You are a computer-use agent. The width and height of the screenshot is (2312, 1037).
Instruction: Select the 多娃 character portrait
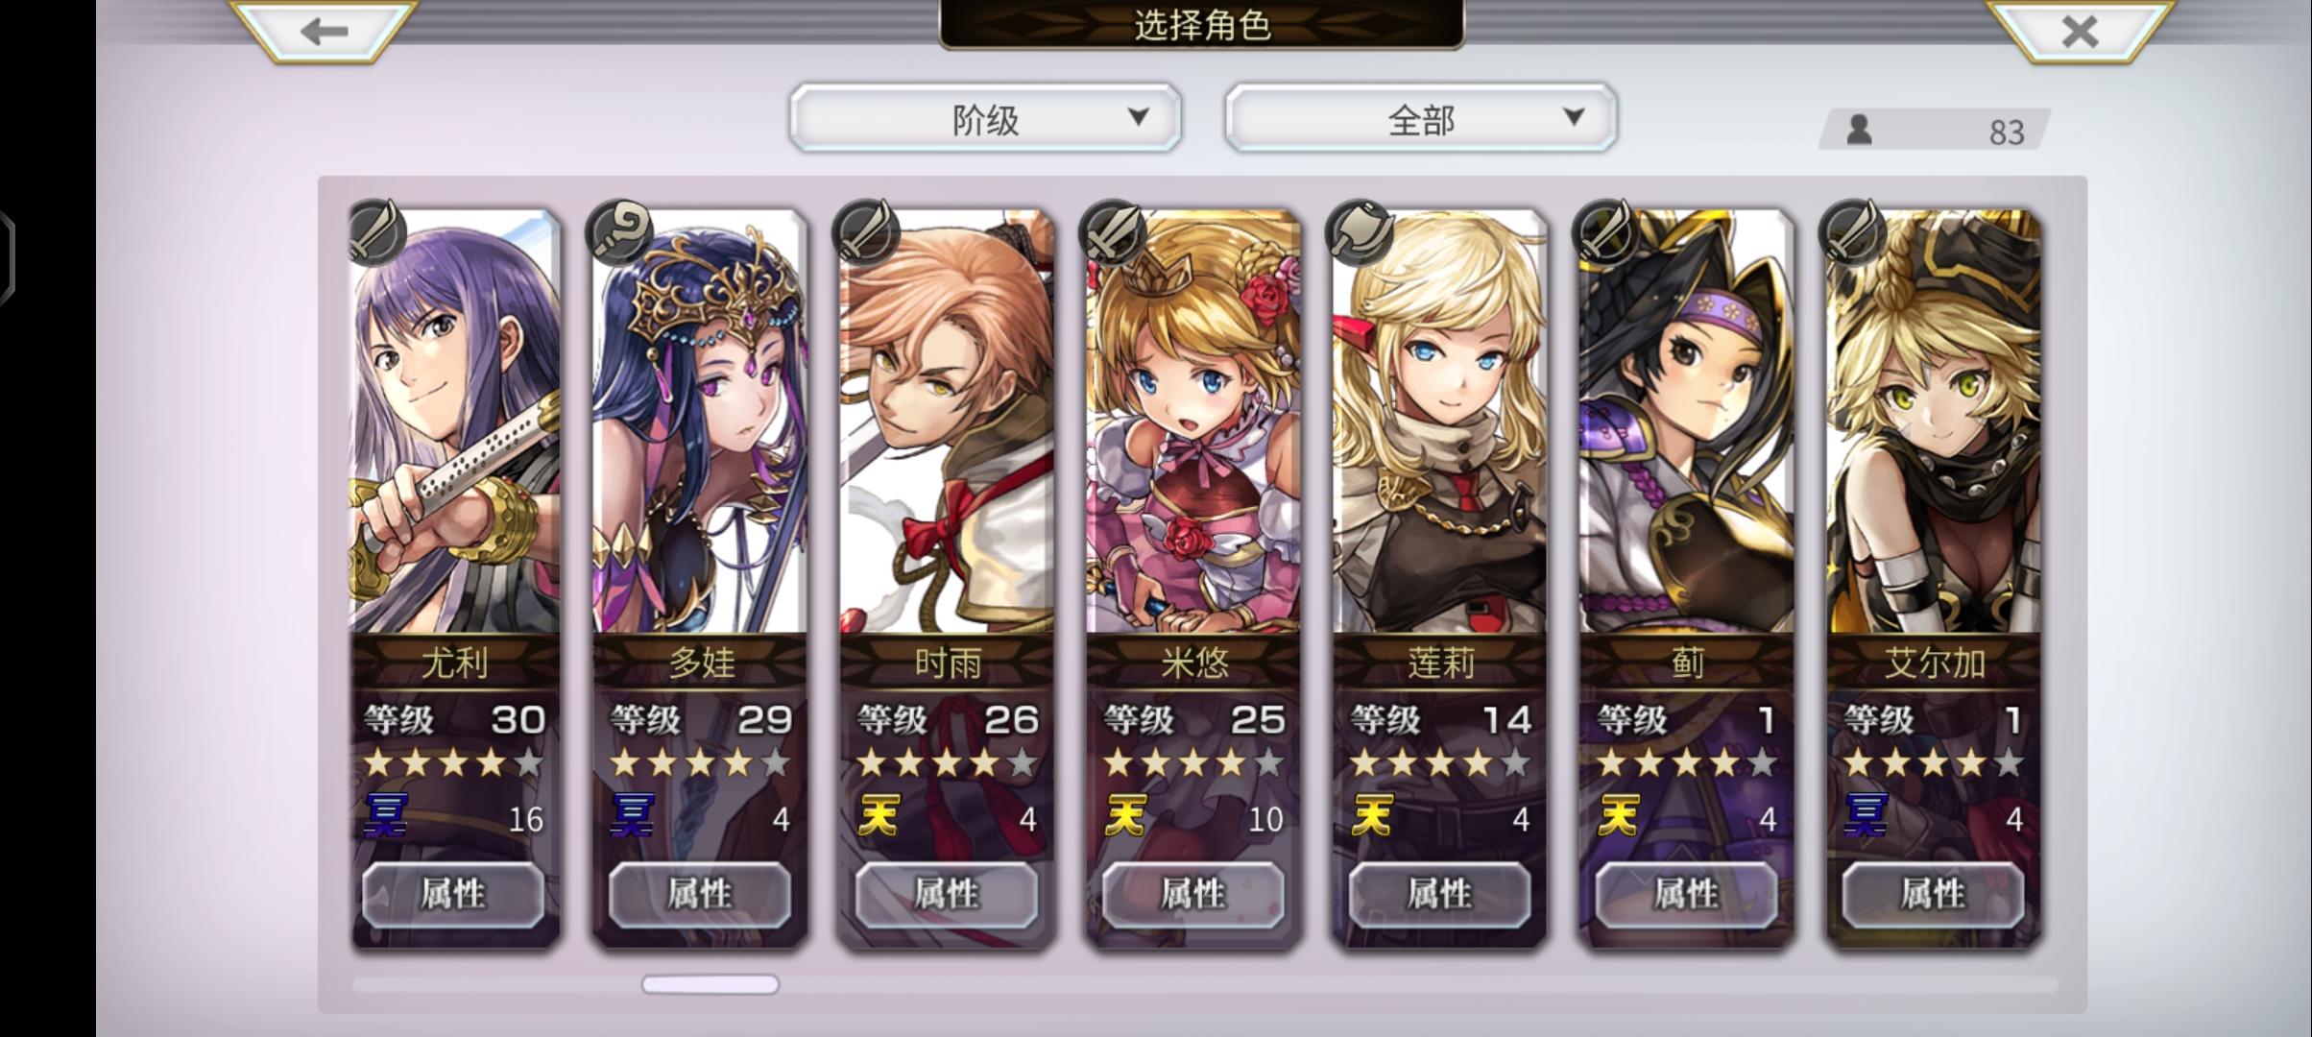click(x=699, y=422)
